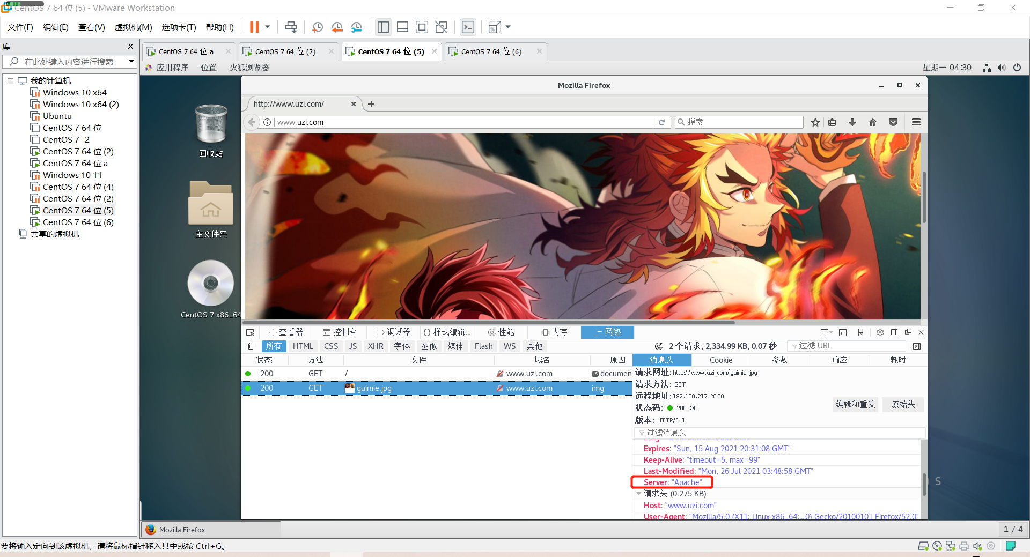The width and height of the screenshot is (1030, 557).
Task: Toggle the 字体 fonts filter
Action: pyautogui.click(x=402, y=346)
